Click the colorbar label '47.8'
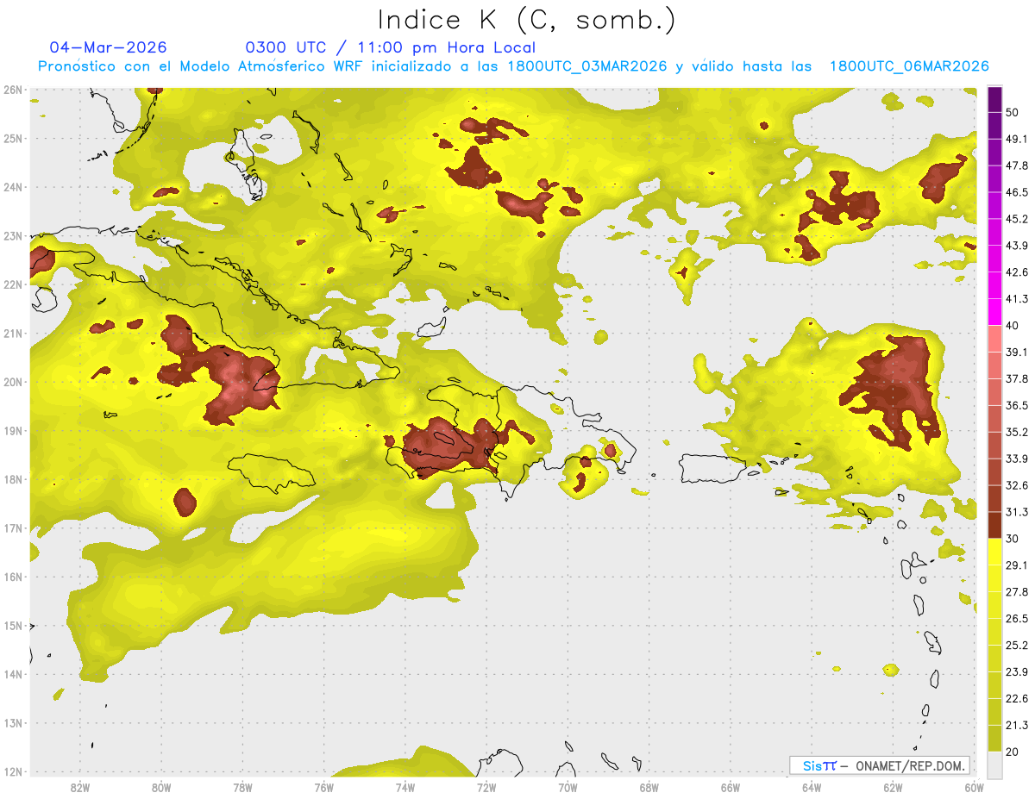This screenshot has height=799, width=1035. 1017,165
